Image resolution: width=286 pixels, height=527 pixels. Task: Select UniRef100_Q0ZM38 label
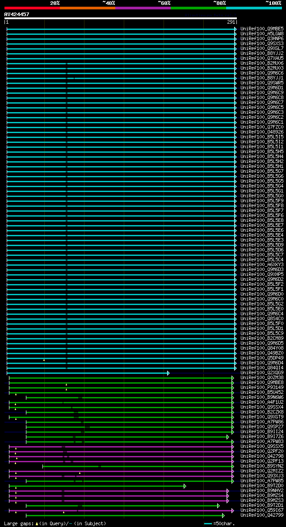[262, 377]
